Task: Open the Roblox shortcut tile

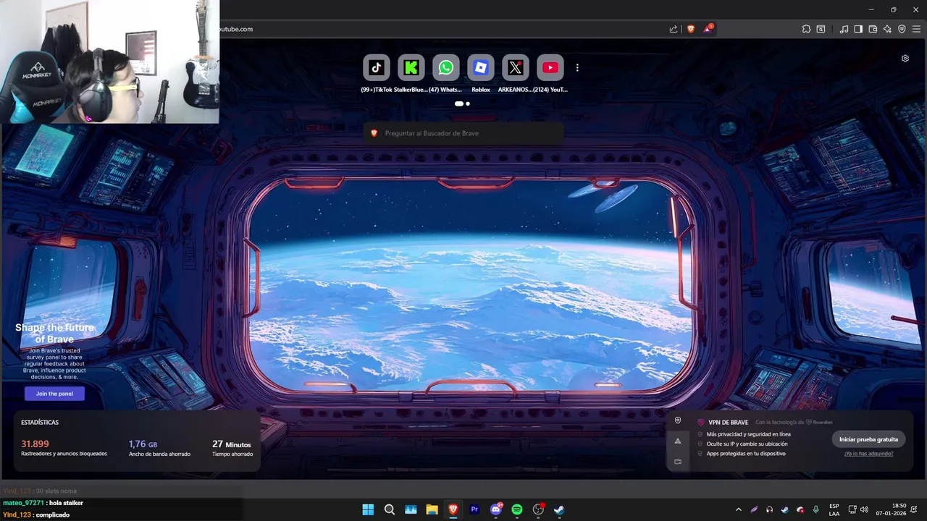Action: pos(481,68)
